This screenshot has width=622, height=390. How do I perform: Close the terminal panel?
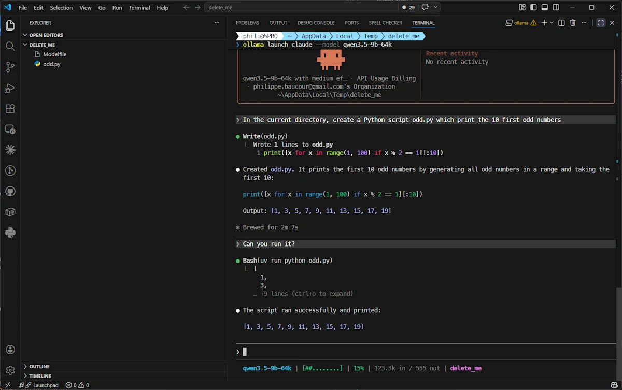coord(613,23)
